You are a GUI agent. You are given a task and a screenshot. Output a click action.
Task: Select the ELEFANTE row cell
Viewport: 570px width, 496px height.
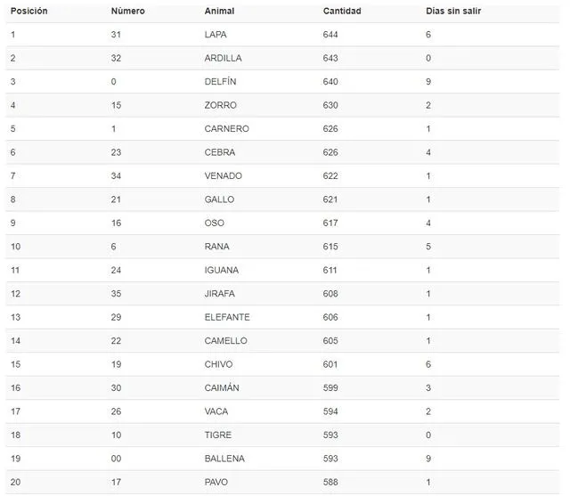pyautogui.click(x=227, y=317)
